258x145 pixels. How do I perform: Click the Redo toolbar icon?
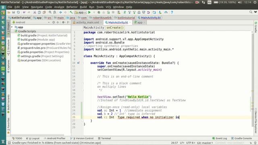pos(29,12)
